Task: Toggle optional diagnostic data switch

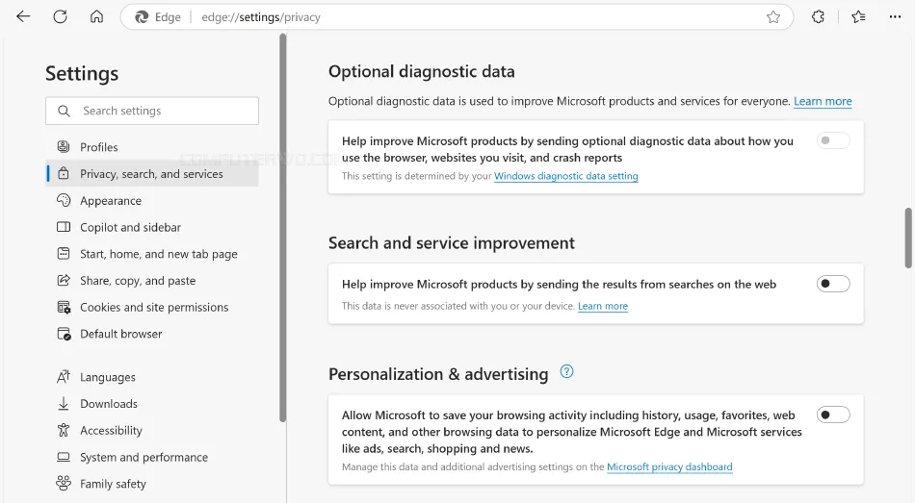Action: [833, 140]
